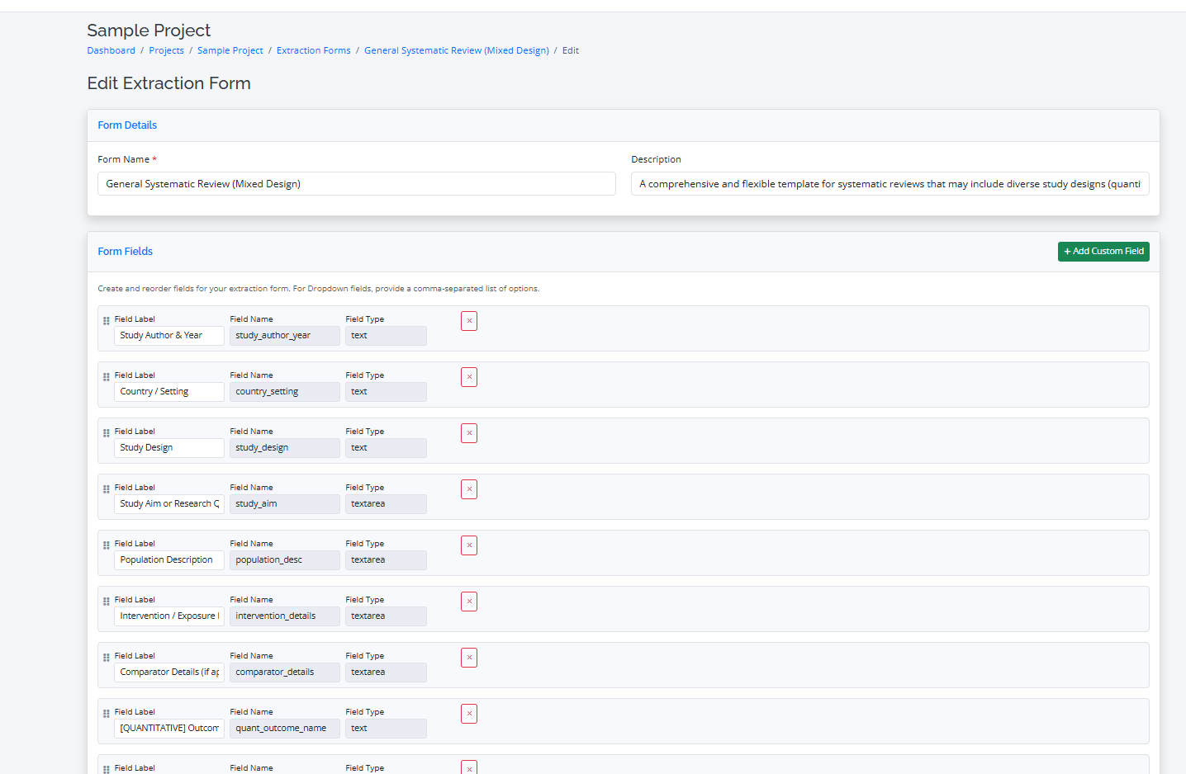Delete the Study Author & Year field
The width and height of the screenshot is (1186, 774).
click(x=469, y=321)
